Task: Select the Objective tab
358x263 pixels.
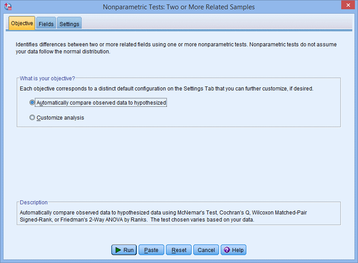Action: click(x=22, y=23)
